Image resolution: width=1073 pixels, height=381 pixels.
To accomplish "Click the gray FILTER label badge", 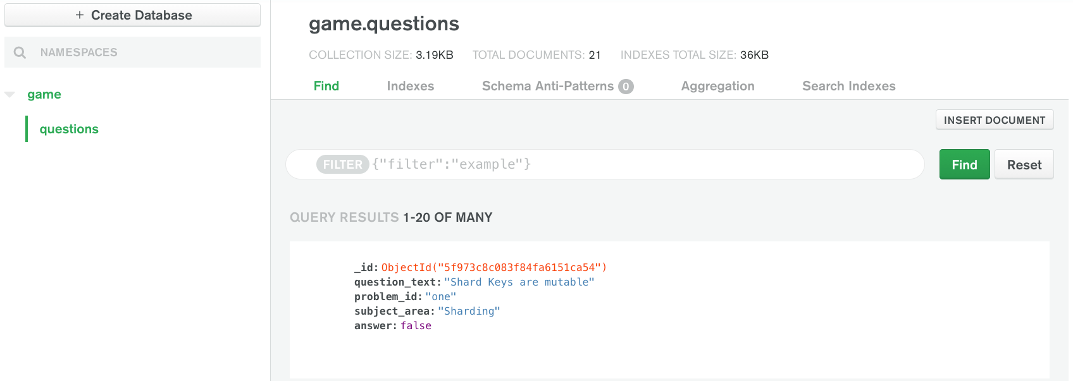I will point(342,164).
